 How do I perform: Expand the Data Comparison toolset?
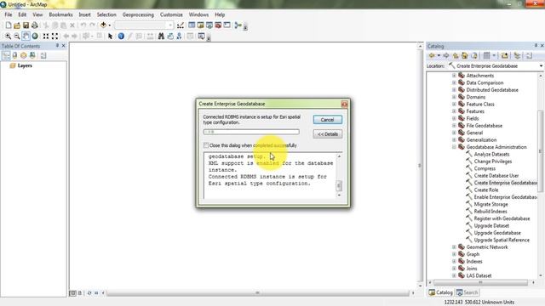click(x=454, y=82)
